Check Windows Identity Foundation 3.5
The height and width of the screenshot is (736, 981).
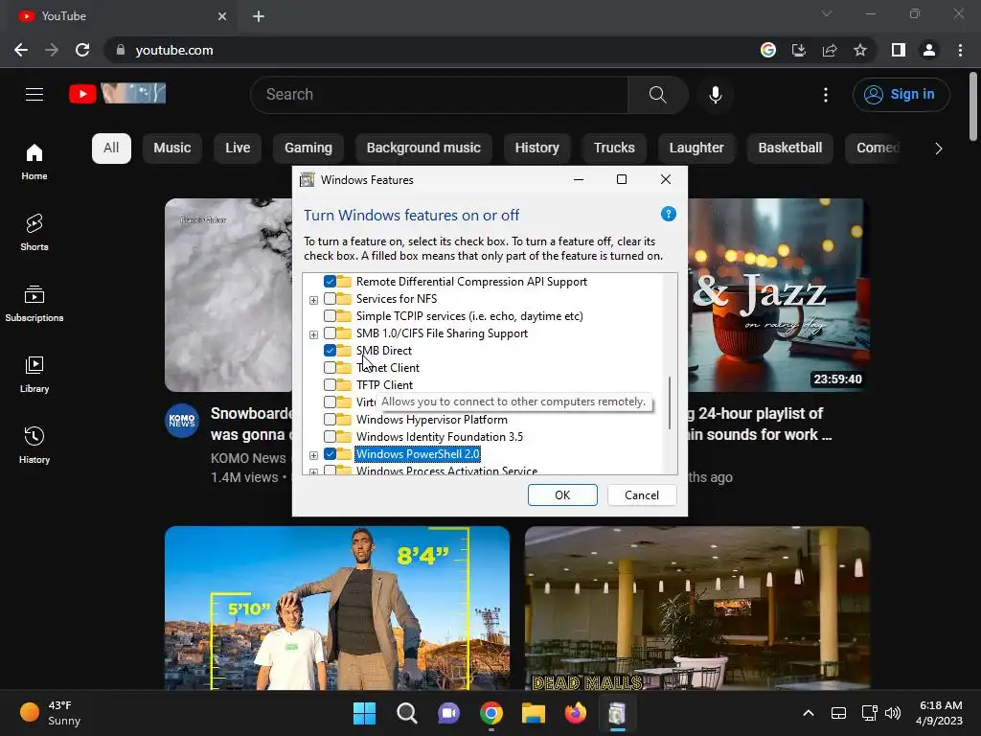(x=330, y=436)
